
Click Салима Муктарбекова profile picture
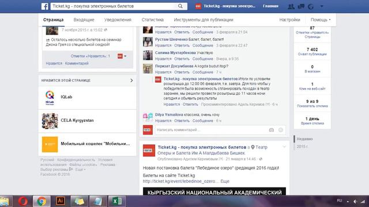tap(148, 55)
